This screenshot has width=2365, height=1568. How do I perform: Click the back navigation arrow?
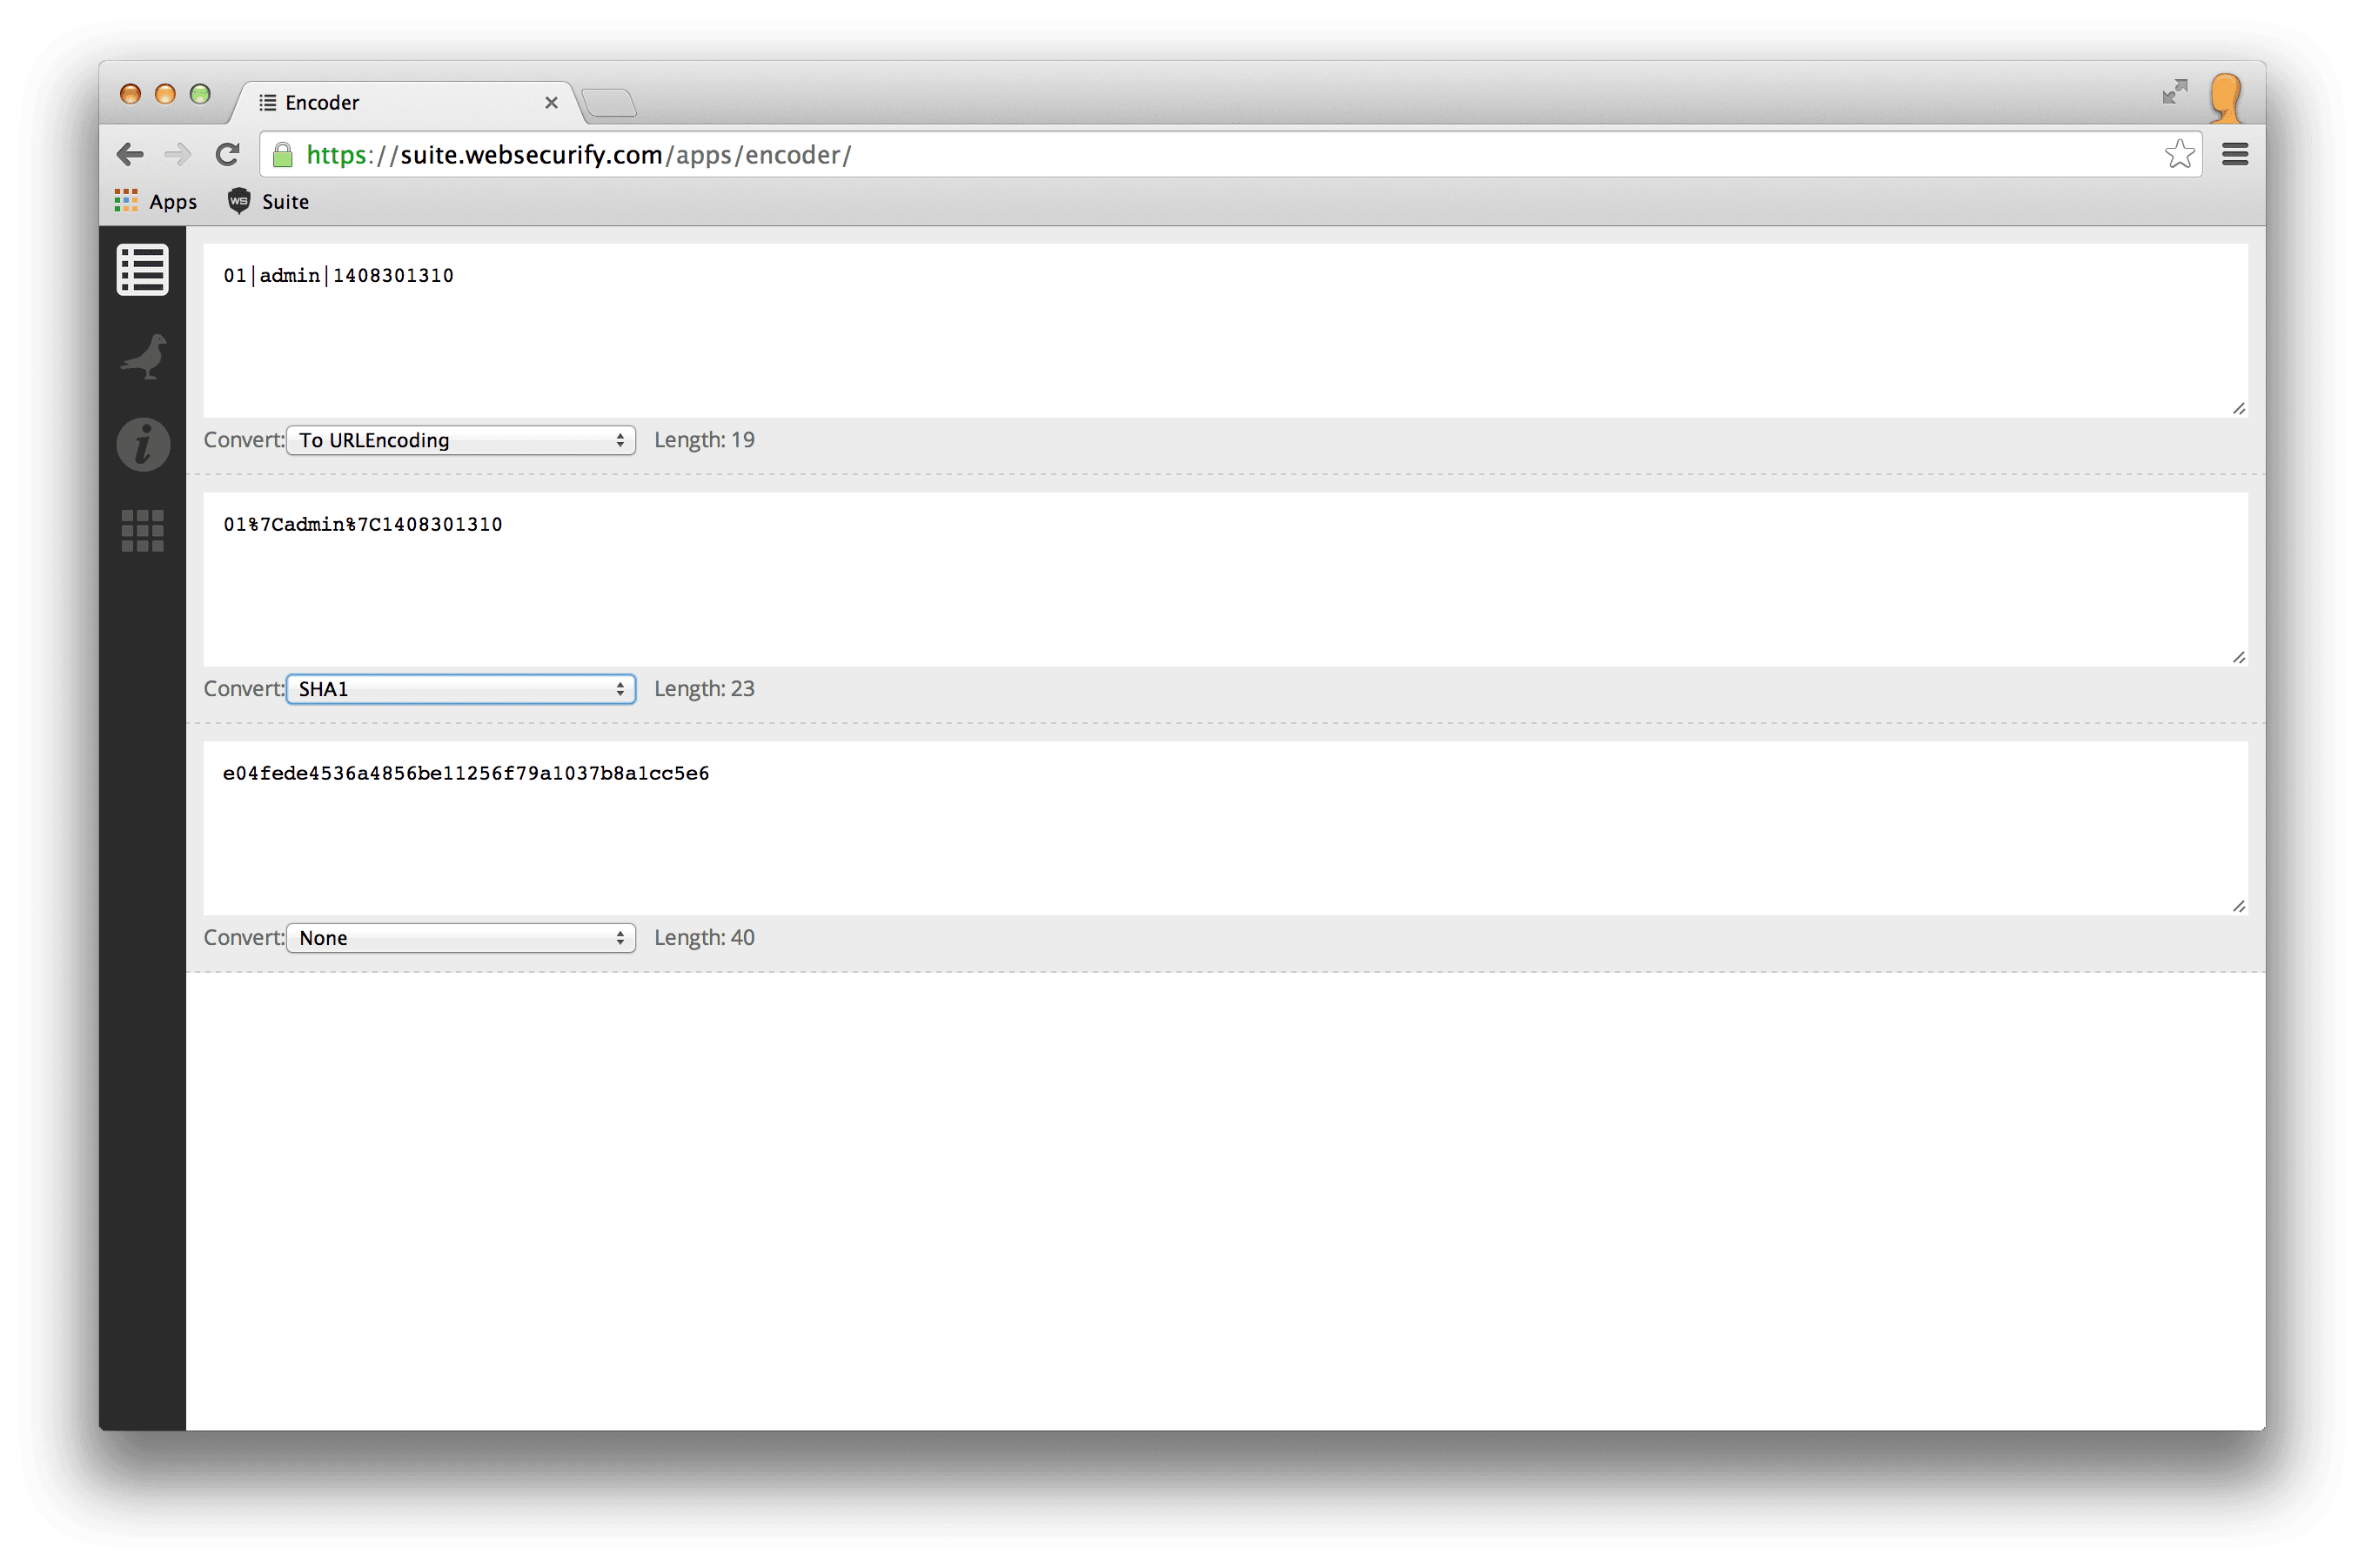133,154
